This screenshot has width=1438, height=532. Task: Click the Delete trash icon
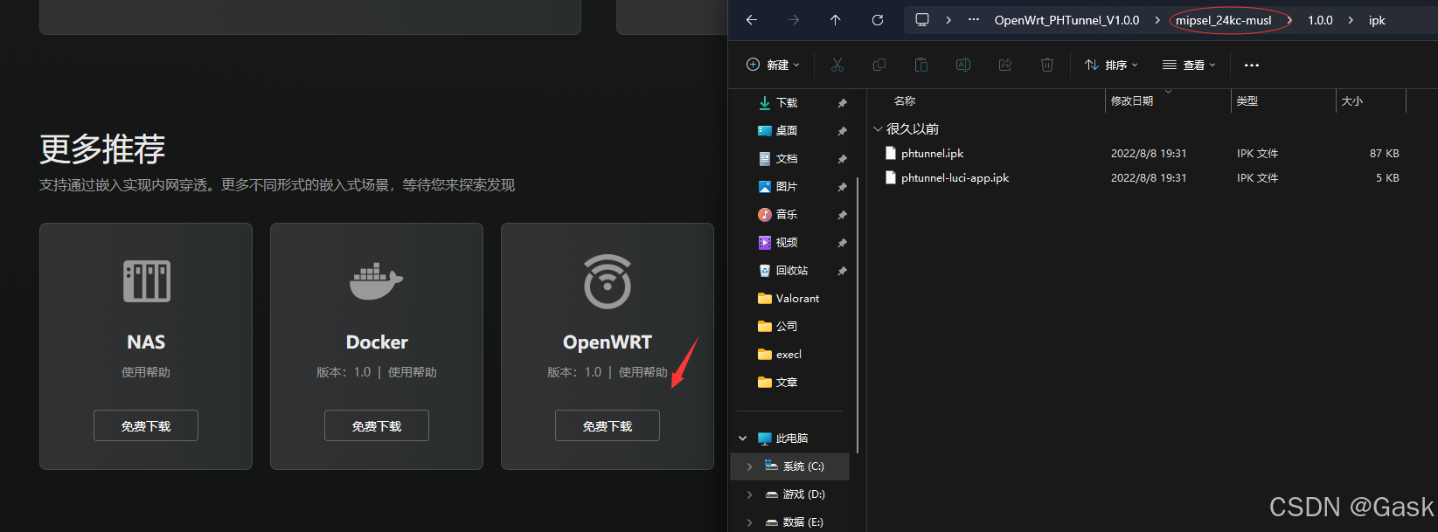click(1047, 65)
